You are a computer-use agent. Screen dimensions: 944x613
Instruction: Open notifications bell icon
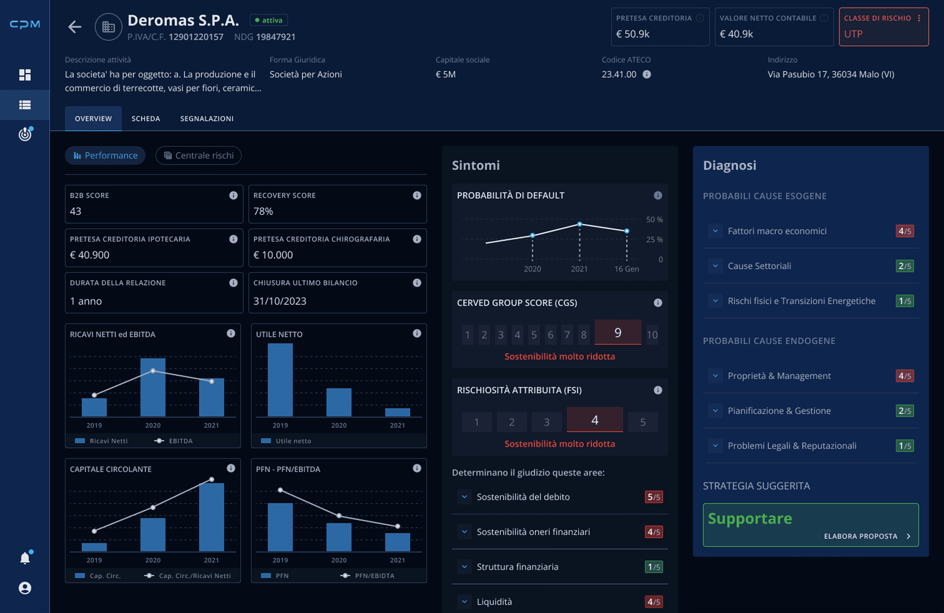(x=25, y=558)
